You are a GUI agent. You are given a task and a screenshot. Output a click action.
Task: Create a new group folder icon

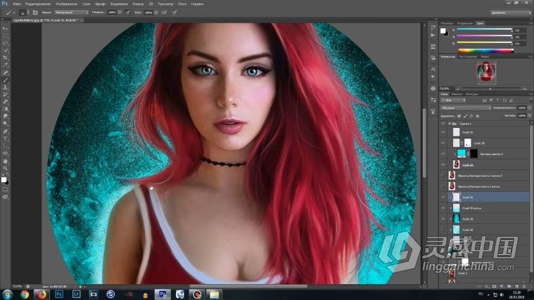point(510,287)
